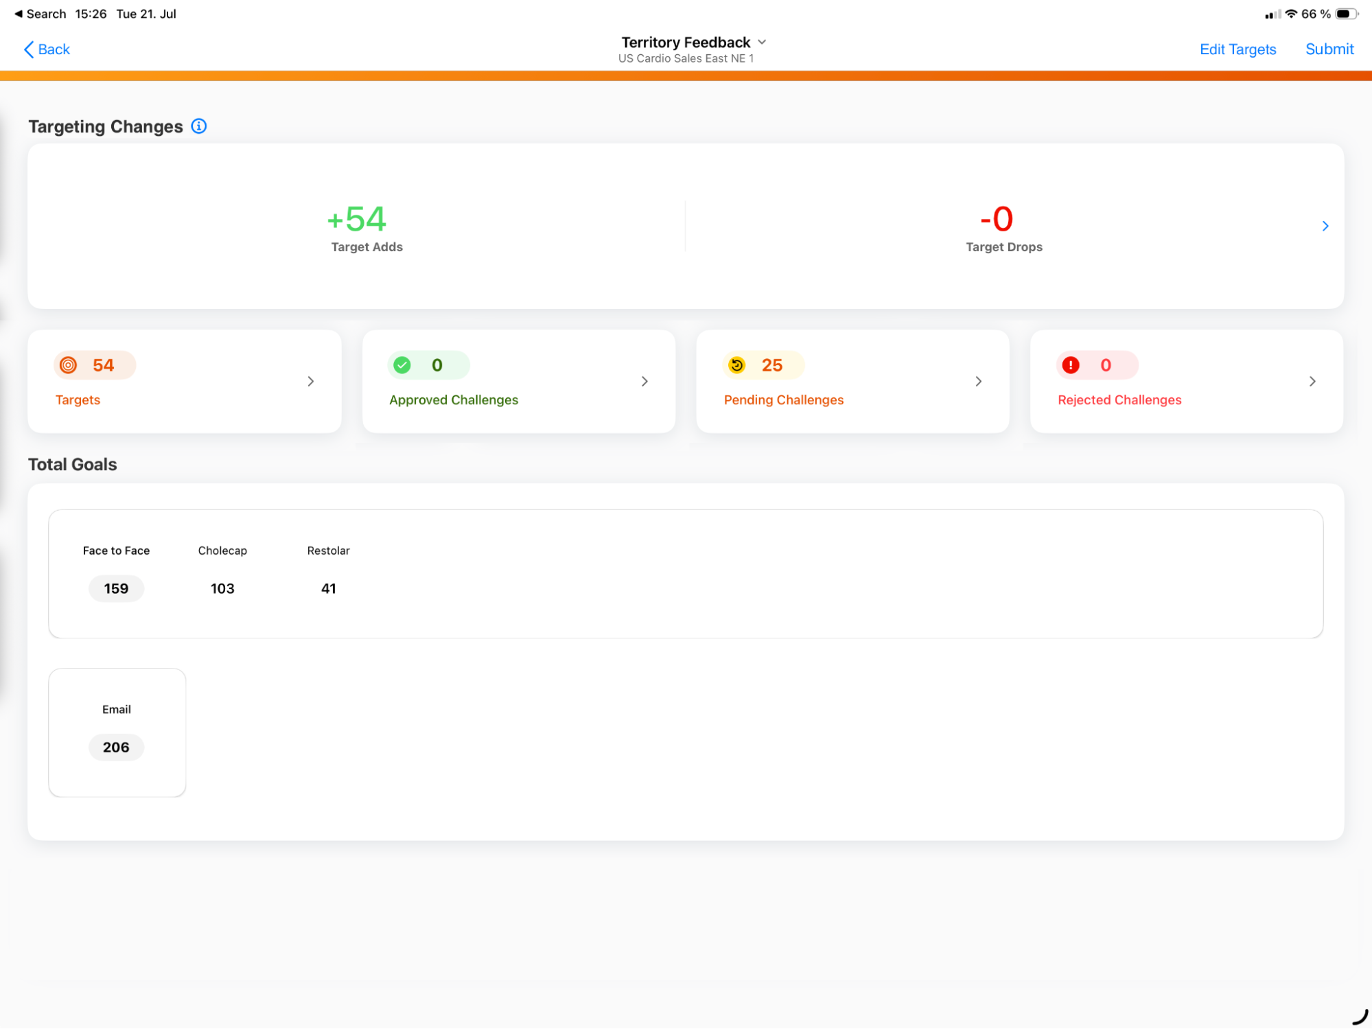Return to Search app from status bar
The height and width of the screenshot is (1029, 1372).
click(x=40, y=14)
